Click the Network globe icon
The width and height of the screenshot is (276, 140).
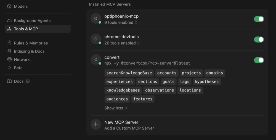[x=9, y=60]
